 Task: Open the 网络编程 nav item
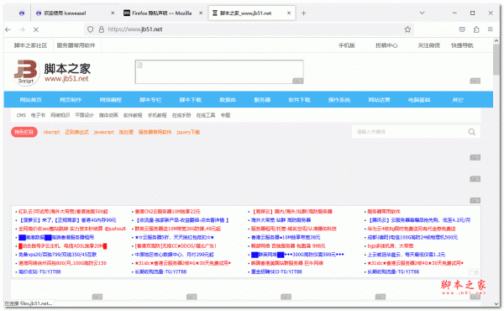pyautogui.click(x=111, y=100)
